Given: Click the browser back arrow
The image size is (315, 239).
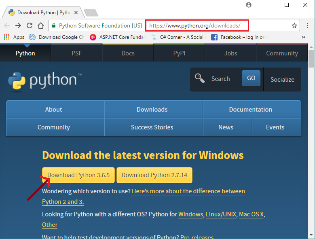Looking at the screenshot, I should 7,25.
